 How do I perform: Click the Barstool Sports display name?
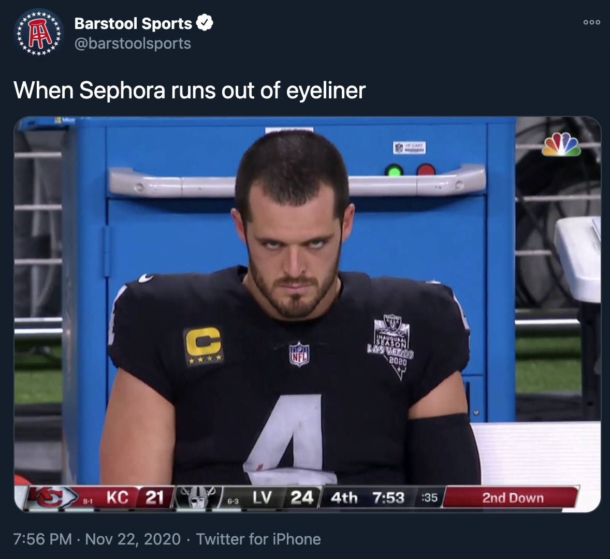[x=133, y=23]
